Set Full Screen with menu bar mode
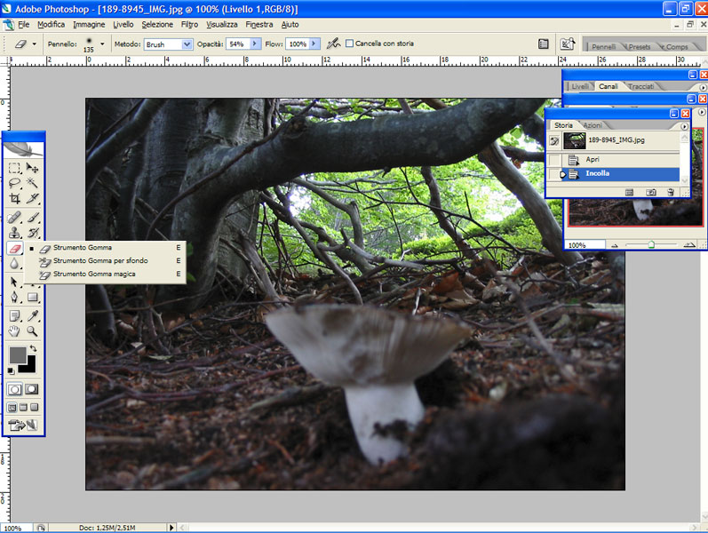The width and height of the screenshot is (708, 533). 23,408
